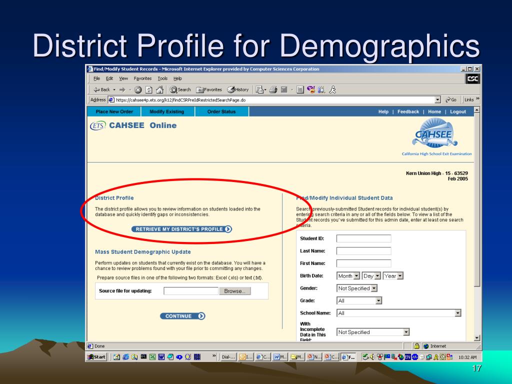Expand the Links toolbar chevron
Screen dimensions: 512x384
pos(477,99)
